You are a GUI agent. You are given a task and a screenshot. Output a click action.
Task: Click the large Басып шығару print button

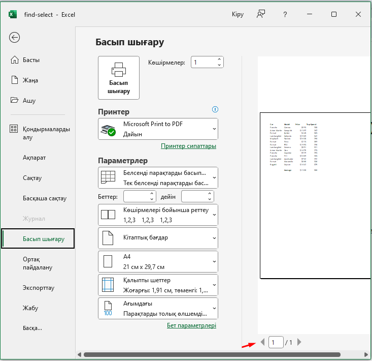pyautogui.click(x=119, y=78)
